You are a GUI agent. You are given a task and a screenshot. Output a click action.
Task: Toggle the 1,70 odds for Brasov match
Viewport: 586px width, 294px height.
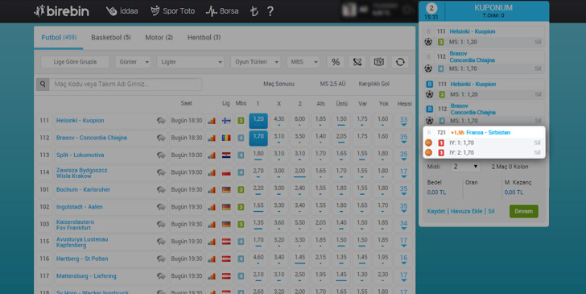tap(258, 138)
